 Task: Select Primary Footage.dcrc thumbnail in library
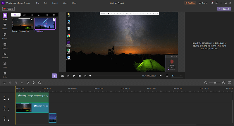coord(23,24)
